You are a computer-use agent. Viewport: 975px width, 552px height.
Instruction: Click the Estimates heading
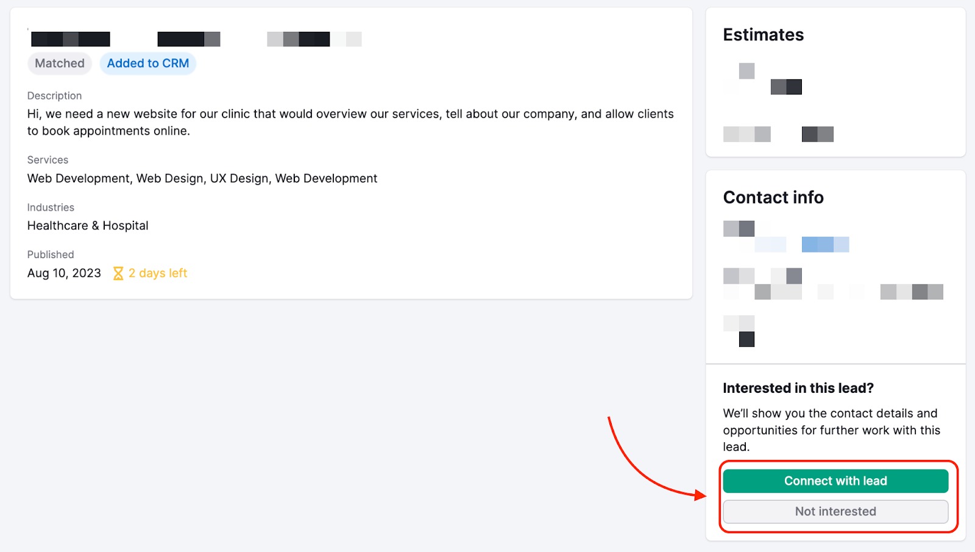coord(763,35)
